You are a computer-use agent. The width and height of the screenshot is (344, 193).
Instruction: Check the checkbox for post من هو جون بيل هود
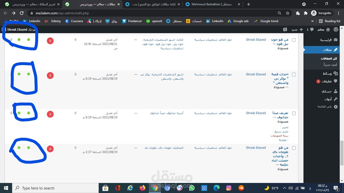294,40
